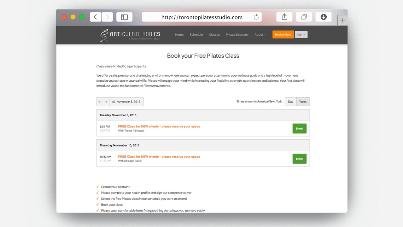Viewport: 403px width, 227px height.
Task: Toggle the browser sidebar icon
Action: pos(124,17)
